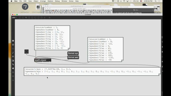Open the video bracket-play icon in sidebar
Image resolution: width=171 pixels, height=96 pixels.
tap(13, 57)
